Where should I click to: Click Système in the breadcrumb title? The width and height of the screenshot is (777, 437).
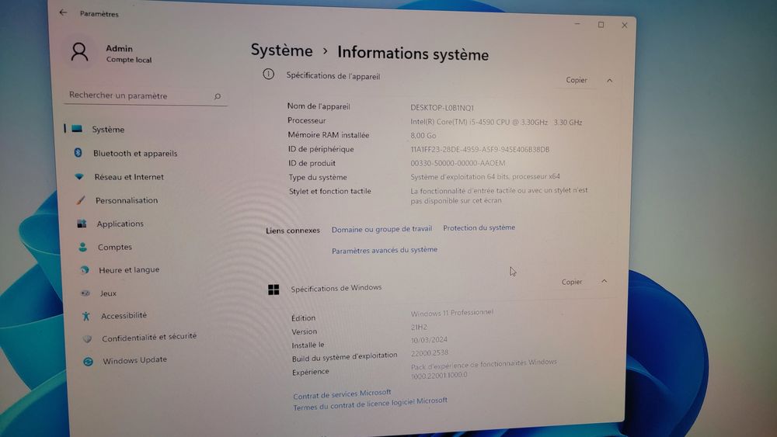(x=281, y=50)
